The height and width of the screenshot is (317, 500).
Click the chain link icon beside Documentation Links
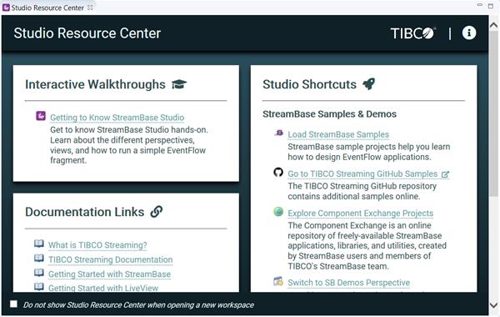click(157, 211)
